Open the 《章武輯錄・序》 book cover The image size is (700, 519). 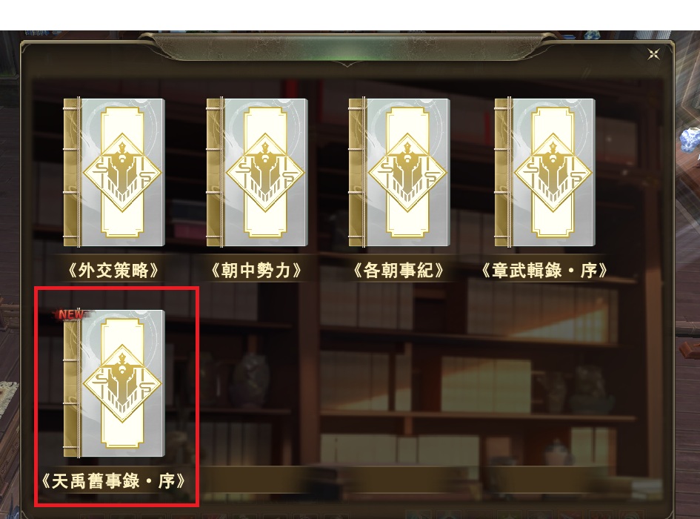coord(545,173)
